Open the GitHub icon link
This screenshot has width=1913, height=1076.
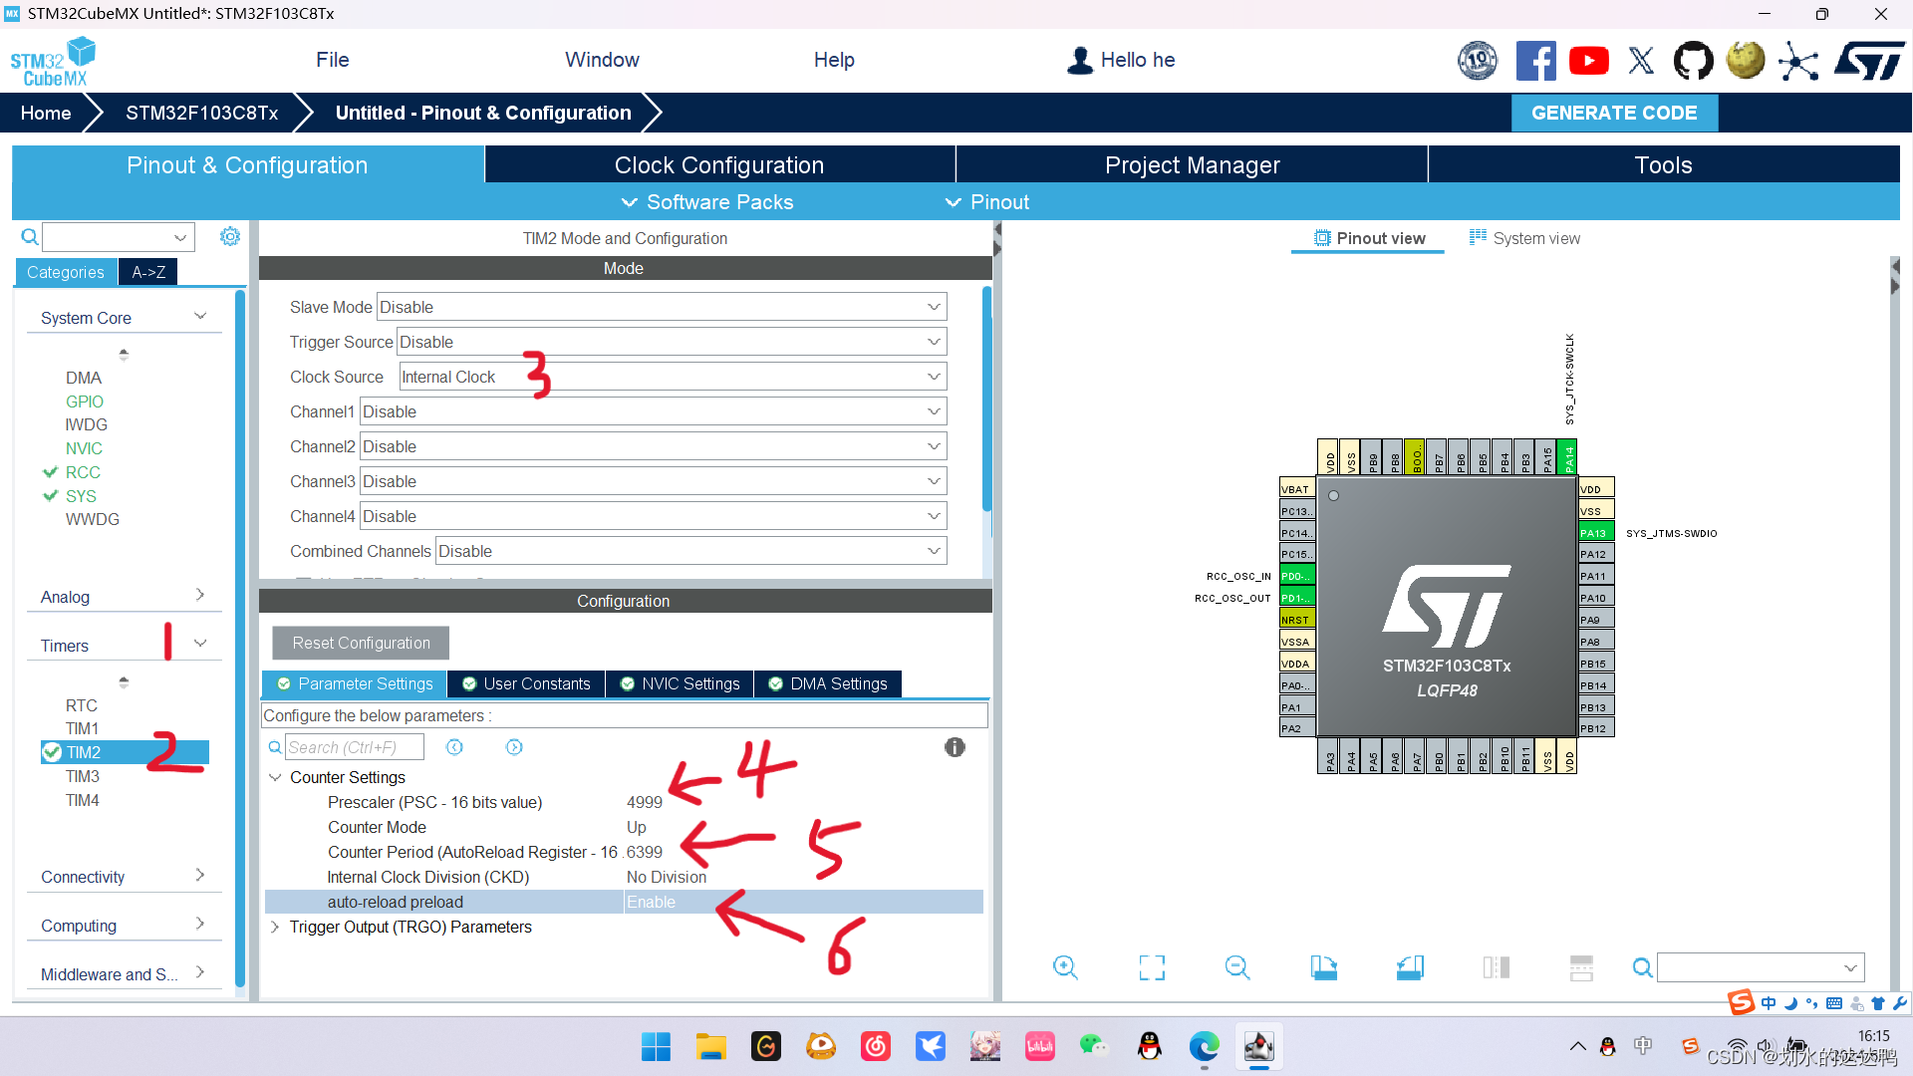click(x=1693, y=61)
